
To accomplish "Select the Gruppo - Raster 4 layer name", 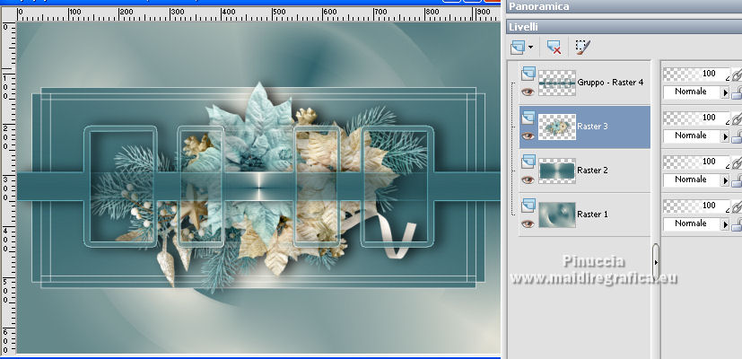I will pos(610,83).
